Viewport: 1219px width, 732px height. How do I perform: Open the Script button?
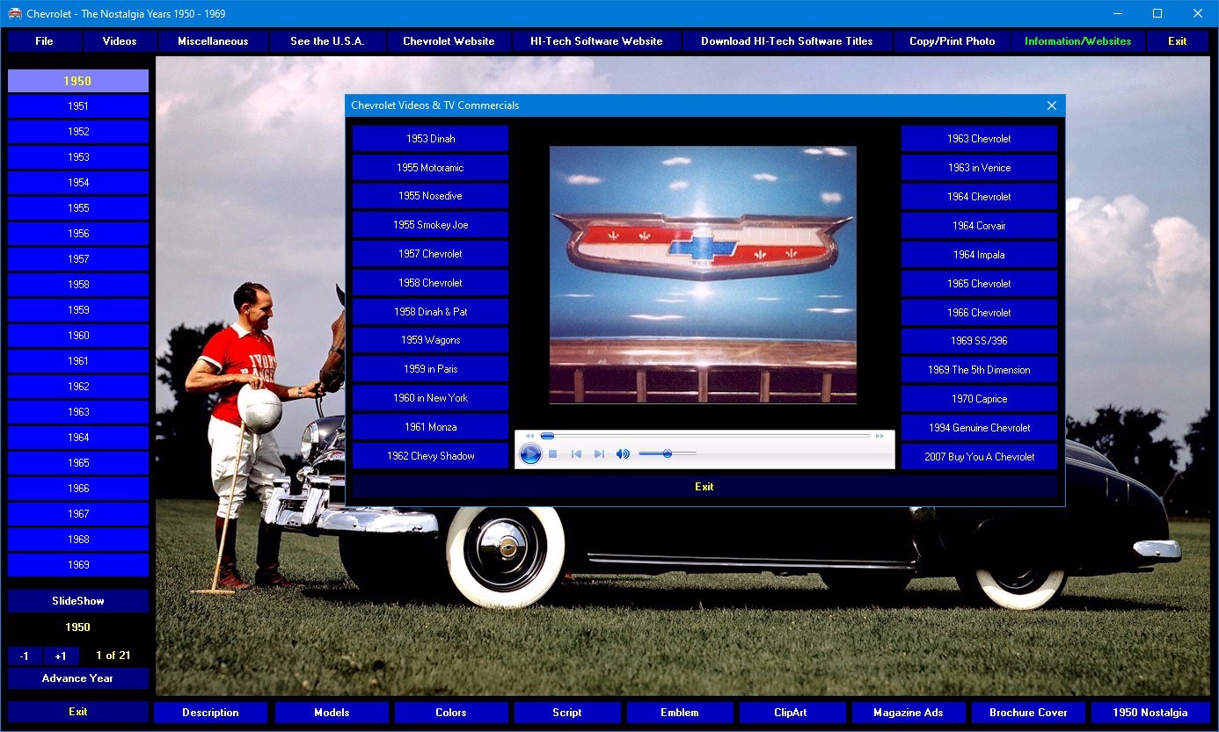(567, 713)
